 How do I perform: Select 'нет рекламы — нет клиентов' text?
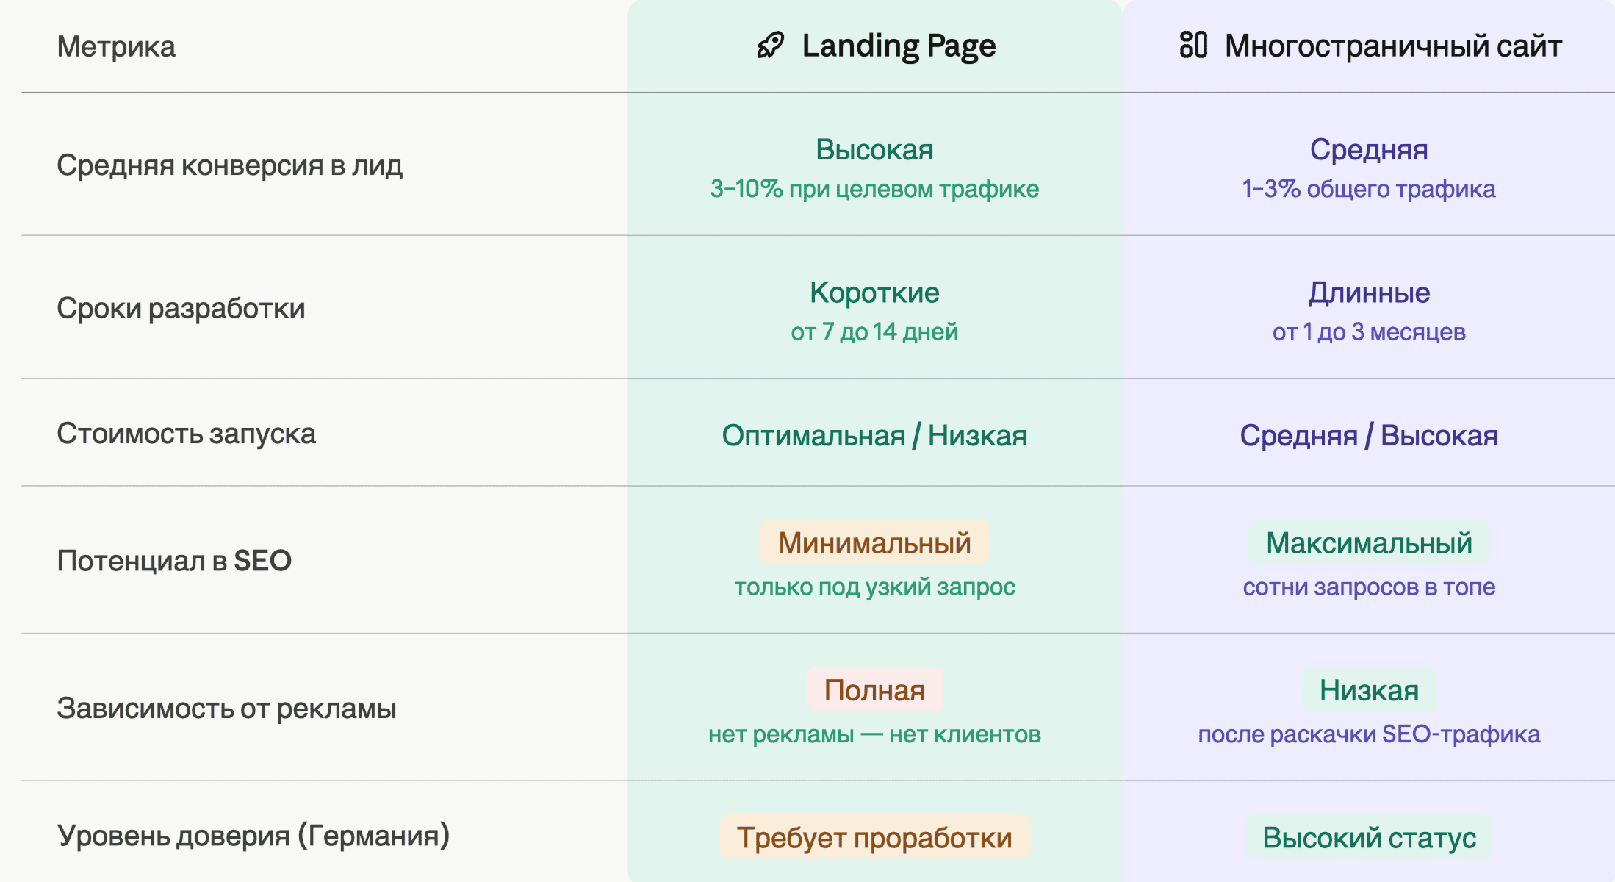coord(874,734)
